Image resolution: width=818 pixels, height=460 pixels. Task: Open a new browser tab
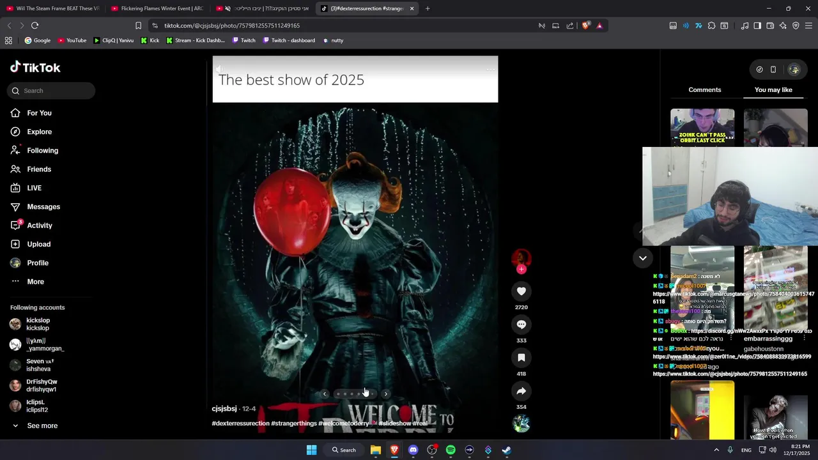click(428, 8)
